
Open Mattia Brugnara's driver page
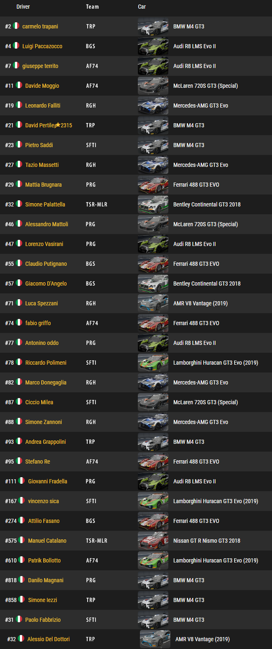(x=44, y=185)
